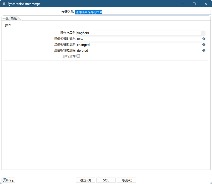Focus the delete value field containing deleted
This screenshot has width=212, height=184.
coord(139,50)
